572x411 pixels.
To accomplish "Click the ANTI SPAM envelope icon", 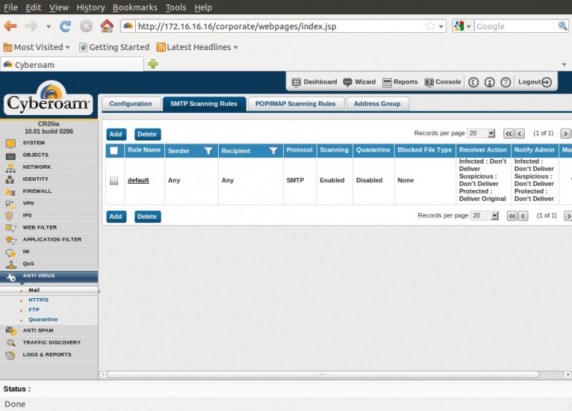I will 11,331.
